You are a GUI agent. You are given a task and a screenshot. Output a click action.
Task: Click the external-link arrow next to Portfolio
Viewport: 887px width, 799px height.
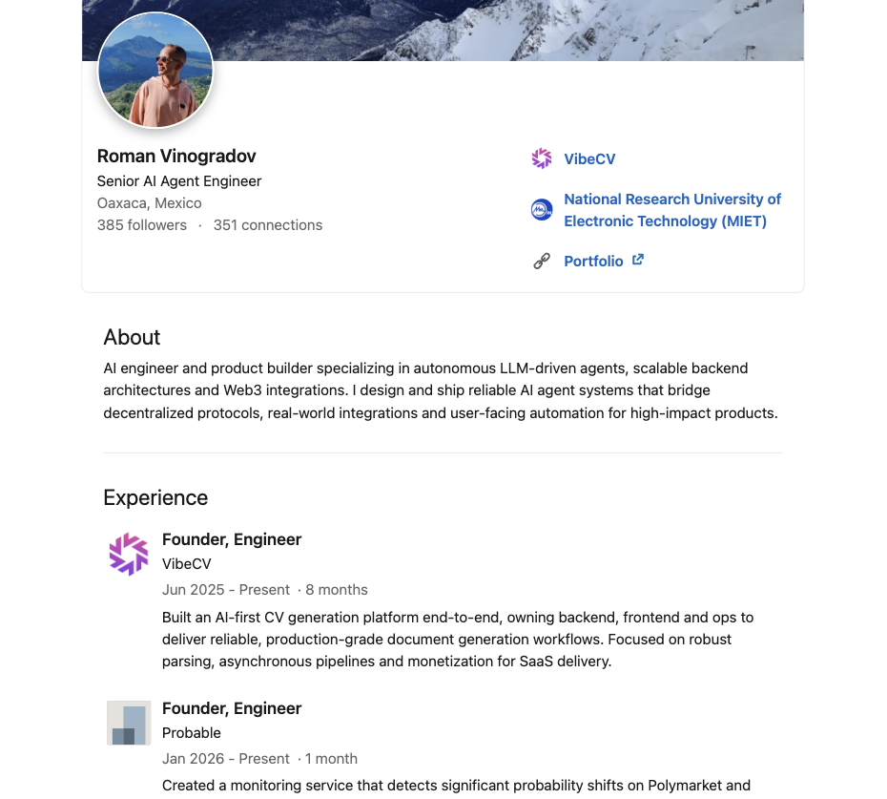pyautogui.click(x=638, y=260)
